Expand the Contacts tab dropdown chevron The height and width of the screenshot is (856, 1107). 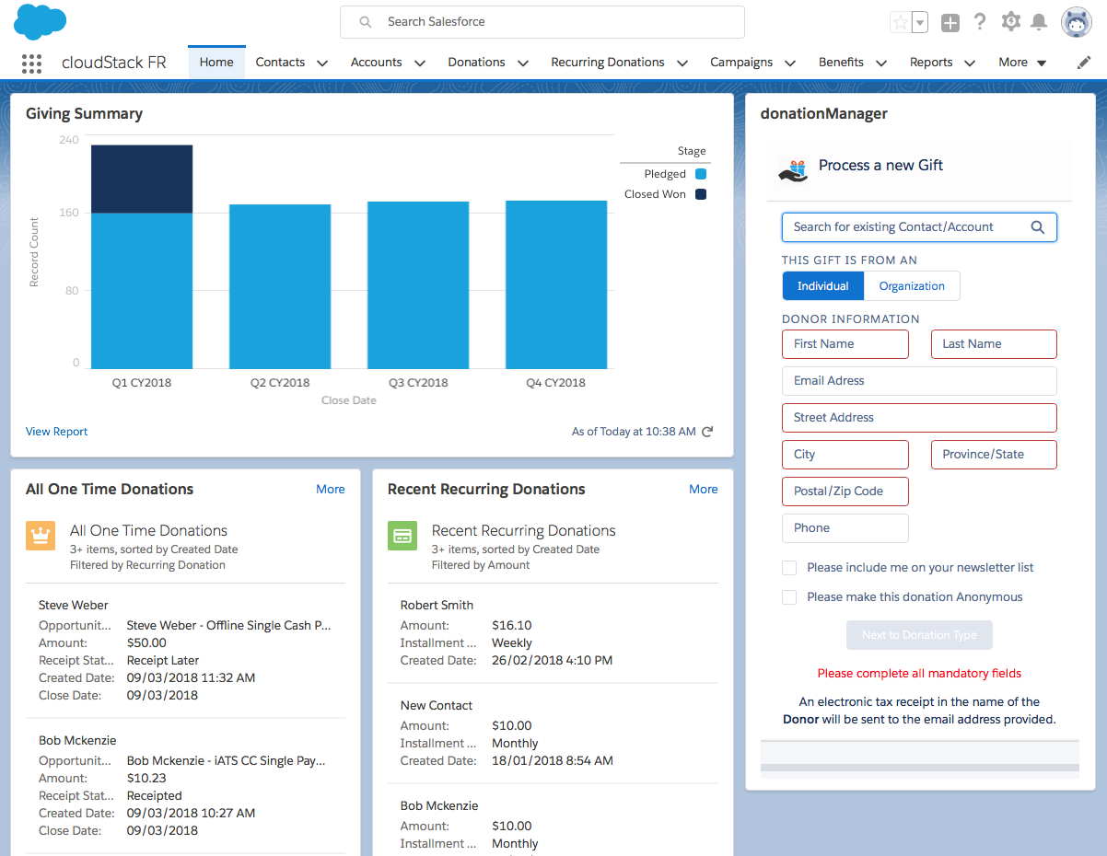point(322,64)
